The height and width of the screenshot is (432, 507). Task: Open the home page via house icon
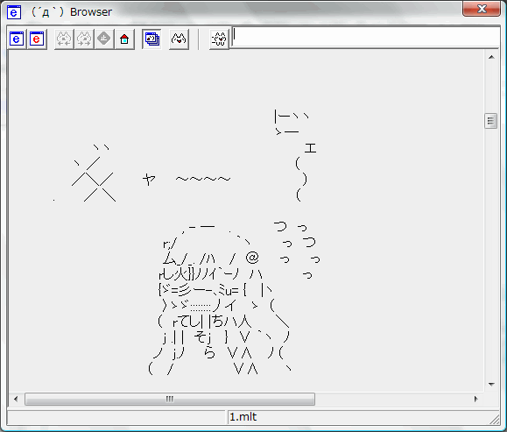click(124, 39)
